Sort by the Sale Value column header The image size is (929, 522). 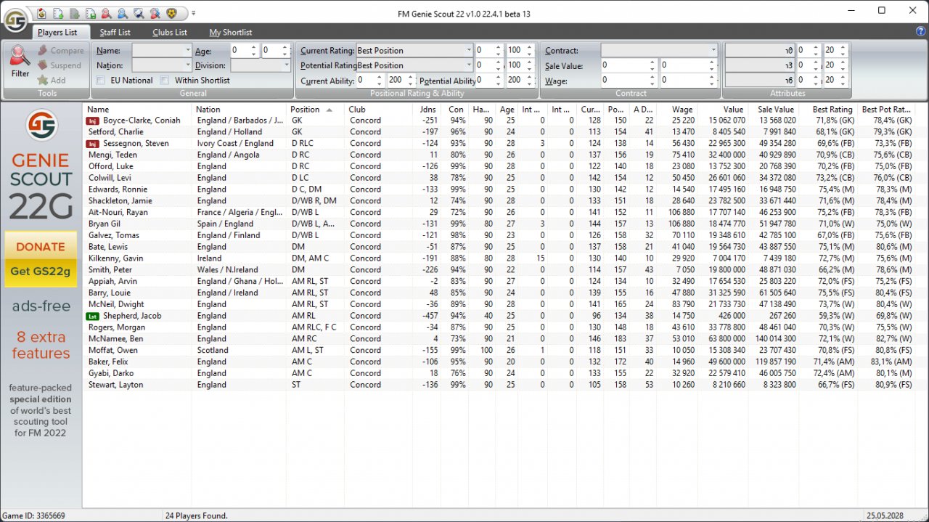(x=773, y=110)
